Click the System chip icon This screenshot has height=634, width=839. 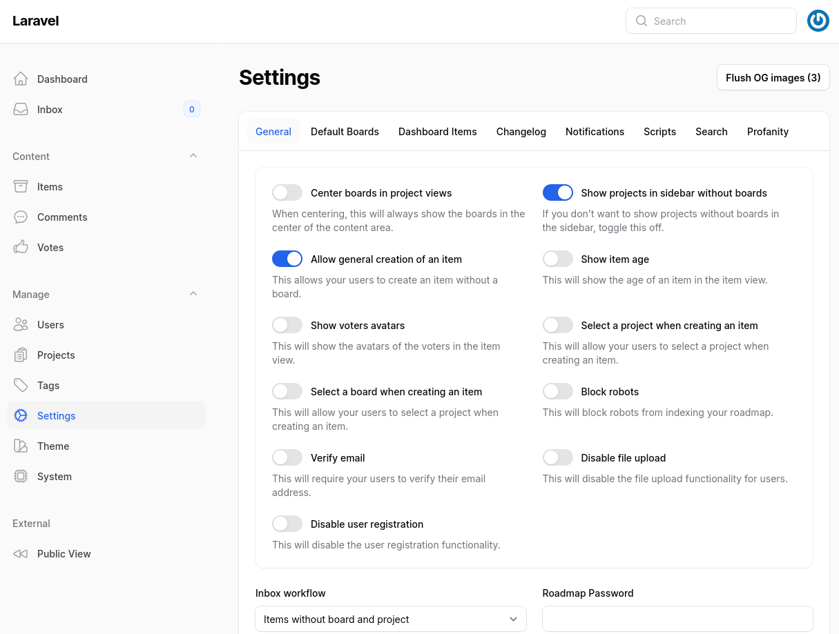coord(21,476)
